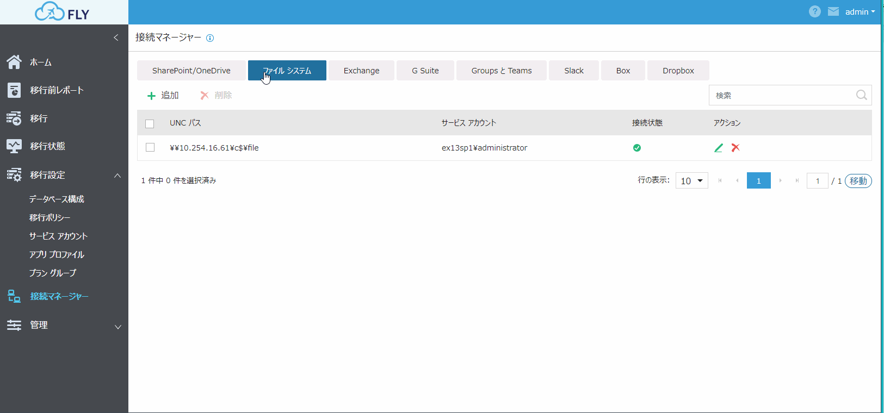Image resolution: width=884 pixels, height=413 pixels.
Task: Switch to the Dropbox tab
Action: pos(678,71)
